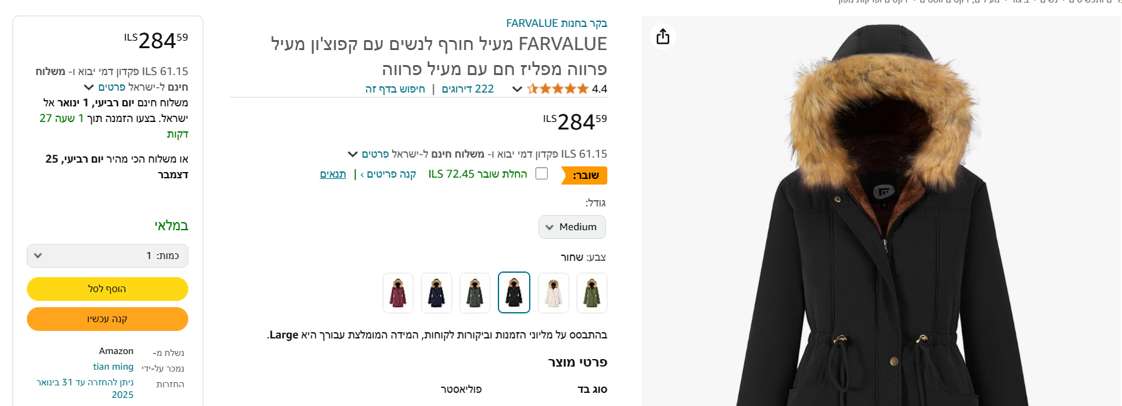Choose the dark gray-green coat swatch
Image resolution: width=1122 pixels, height=406 pixels.
pos(475,293)
